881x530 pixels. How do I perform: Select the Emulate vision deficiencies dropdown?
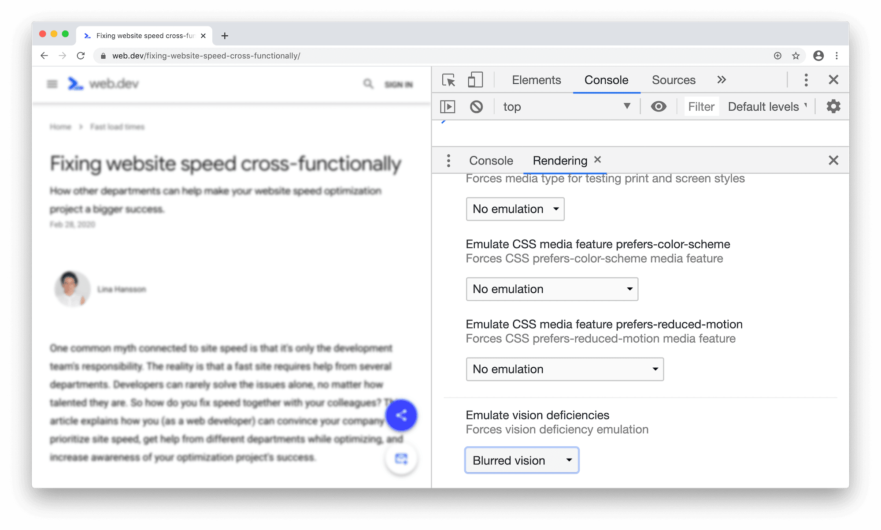point(521,459)
